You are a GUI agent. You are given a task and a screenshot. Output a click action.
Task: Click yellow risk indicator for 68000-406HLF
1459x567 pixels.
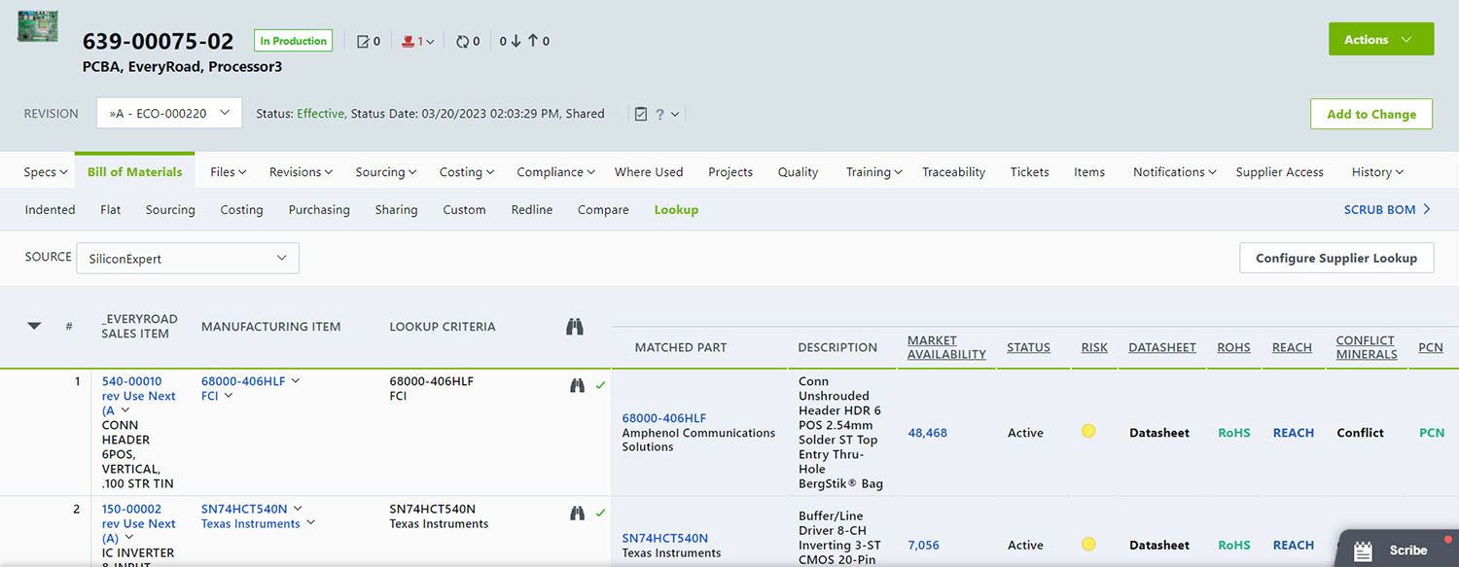pos(1088,431)
